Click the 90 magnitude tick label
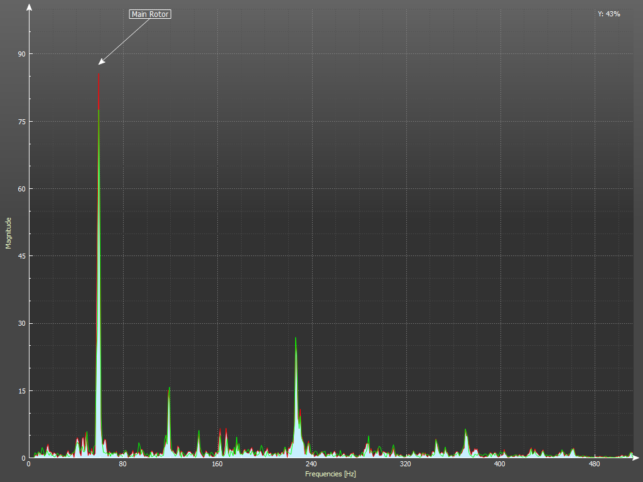This screenshot has width=643, height=482. 21,54
